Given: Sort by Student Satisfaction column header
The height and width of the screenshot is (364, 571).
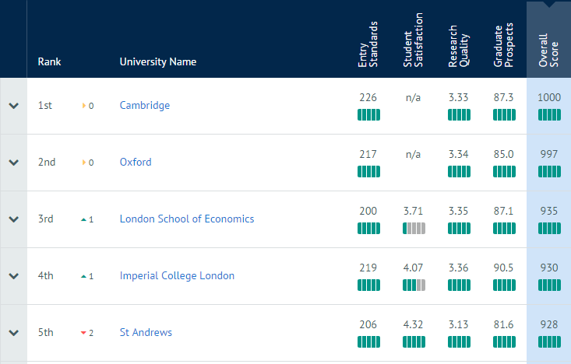Looking at the screenshot, I should tap(413, 40).
